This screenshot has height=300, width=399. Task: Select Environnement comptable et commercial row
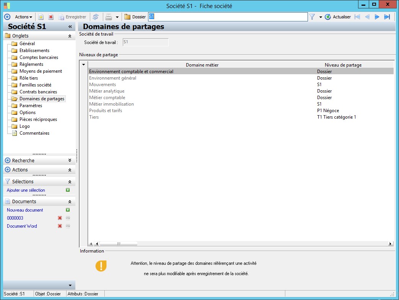point(241,72)
